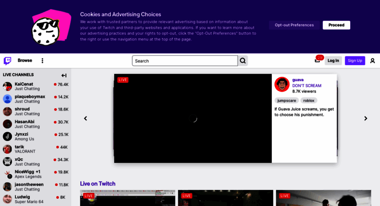Click Cookies and Advertising Choices heading
This screenshot has height=206, width=380.
tap(120, 14)
